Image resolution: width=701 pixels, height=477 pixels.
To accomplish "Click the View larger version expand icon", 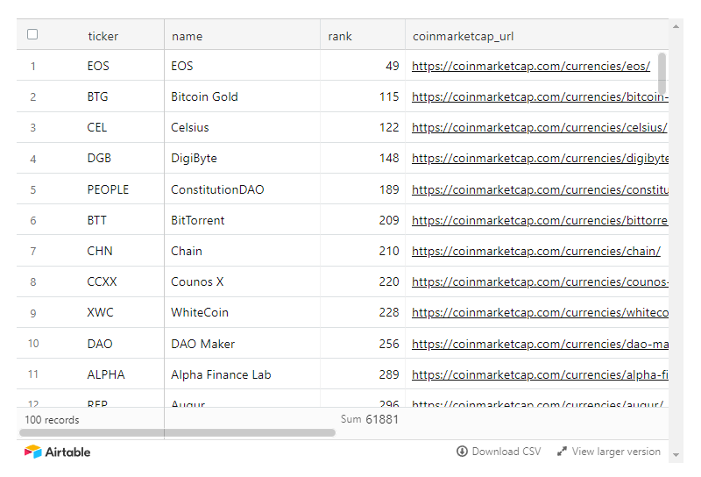I will [x=562, y=452].
